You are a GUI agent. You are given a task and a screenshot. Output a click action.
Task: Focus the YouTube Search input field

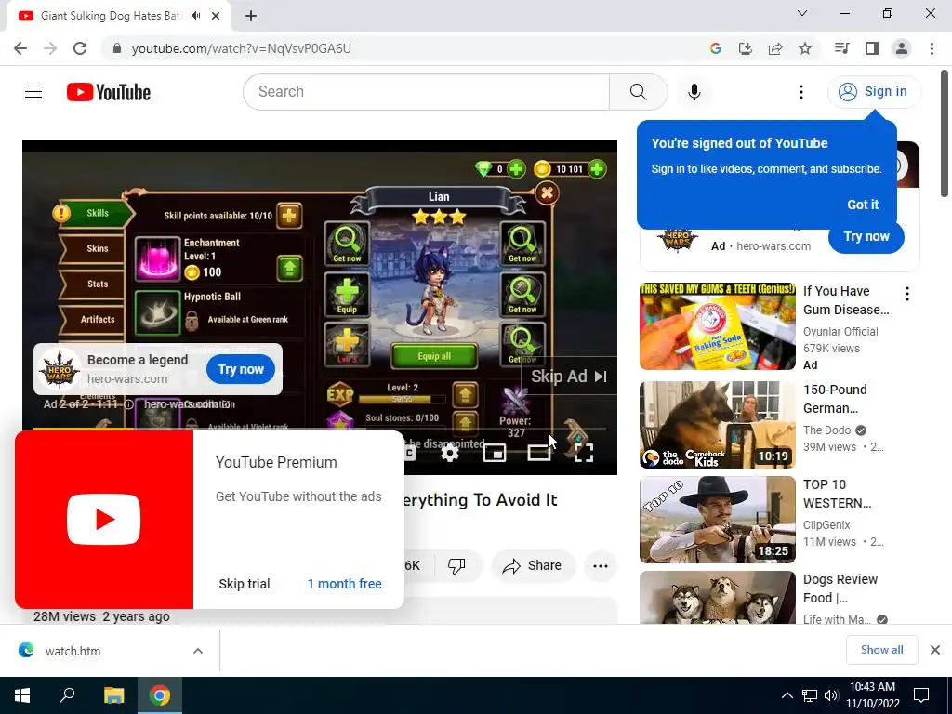(427, 92)
